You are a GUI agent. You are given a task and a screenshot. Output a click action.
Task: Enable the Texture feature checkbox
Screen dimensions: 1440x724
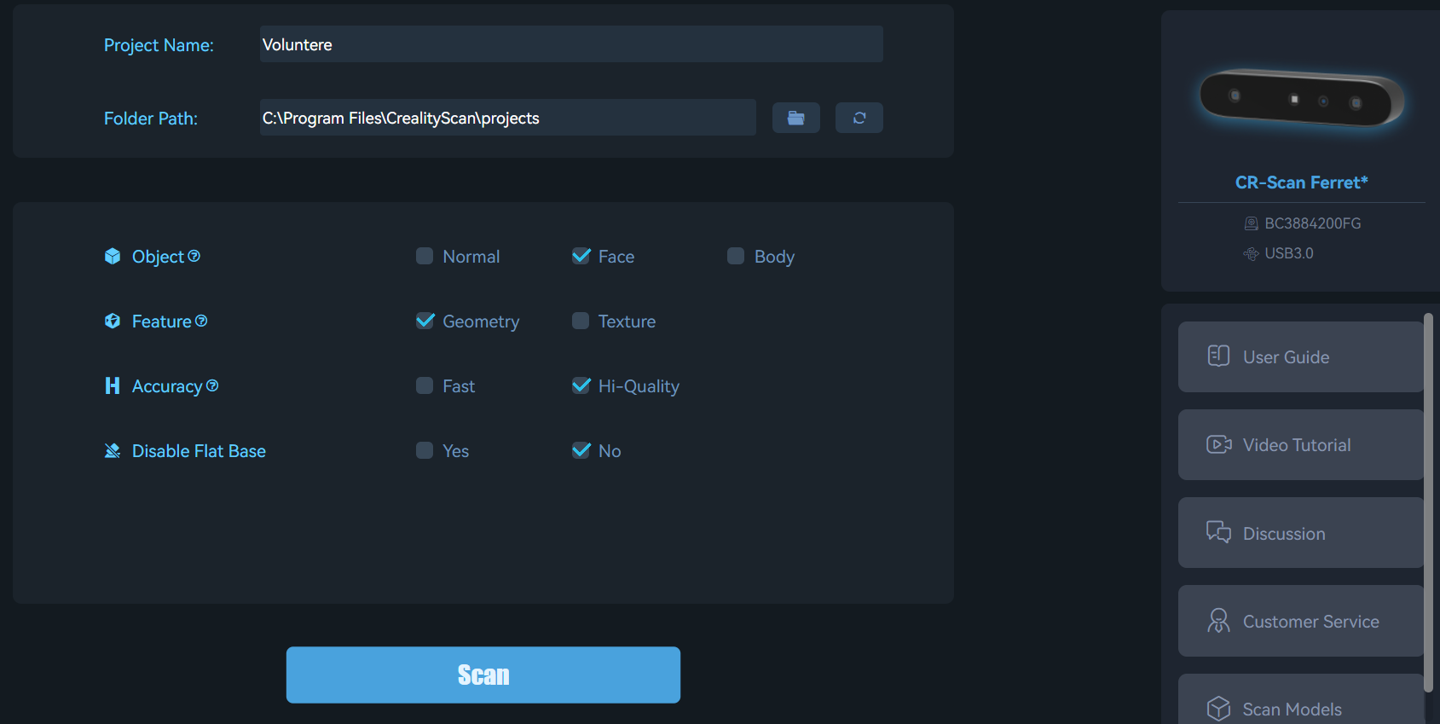pos(581,321)
